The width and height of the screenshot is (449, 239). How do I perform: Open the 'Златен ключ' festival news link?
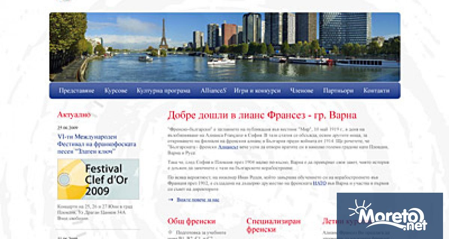97,144
